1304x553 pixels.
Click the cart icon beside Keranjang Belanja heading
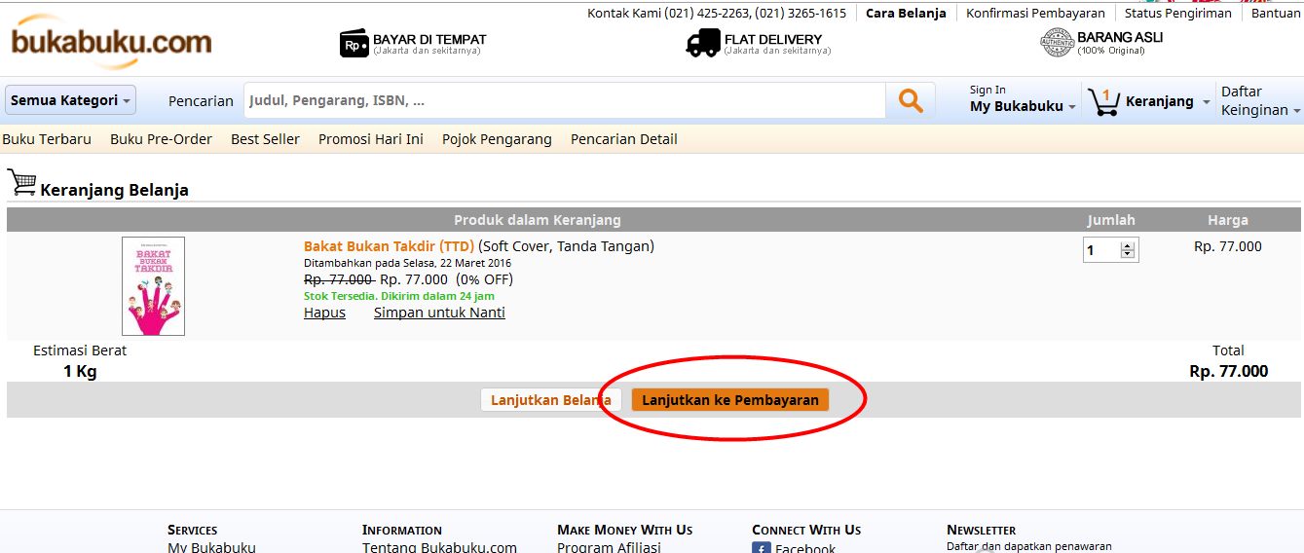click(21, 182)
